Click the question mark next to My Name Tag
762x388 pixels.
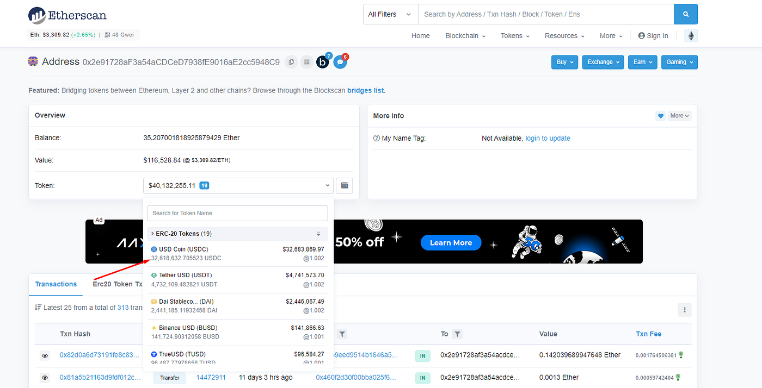377,139
